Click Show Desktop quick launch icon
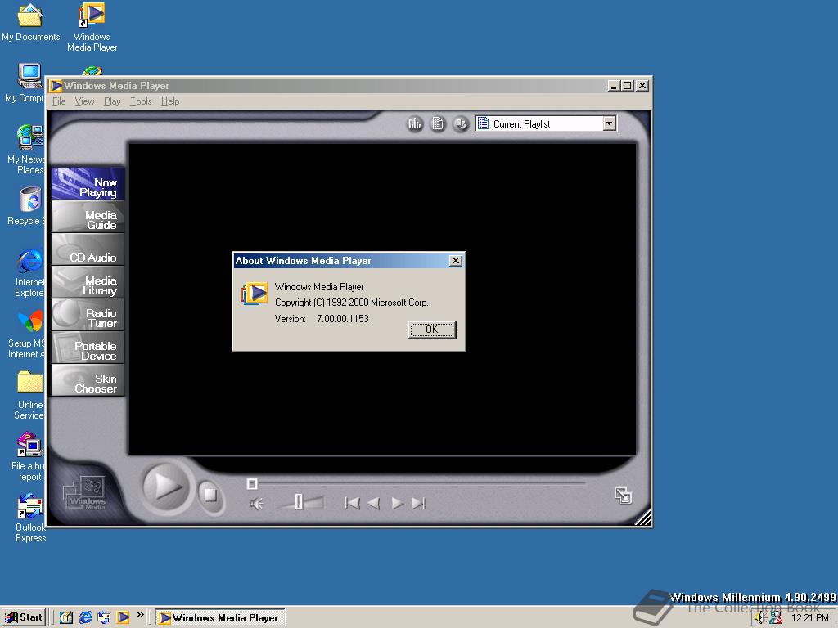Screen dimensions: 838x628 click(x=66, y=618)
